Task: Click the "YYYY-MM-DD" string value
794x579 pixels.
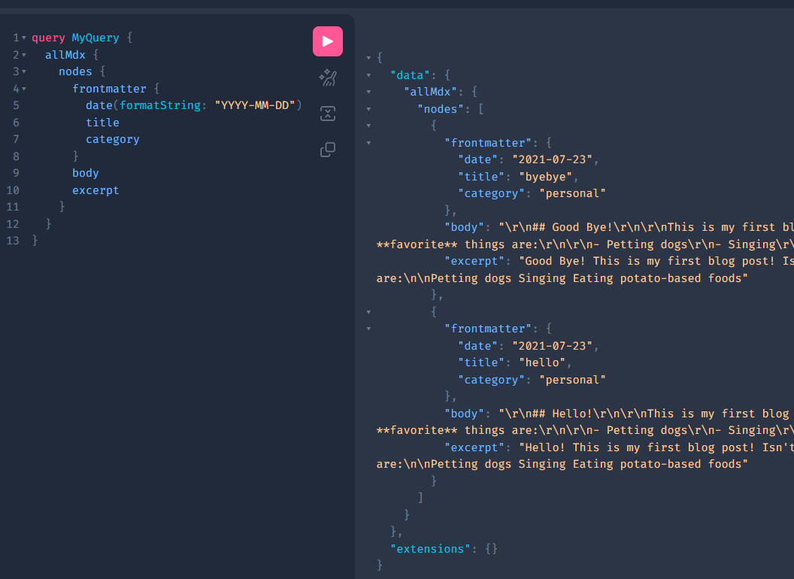Action: tap(255, 105)
